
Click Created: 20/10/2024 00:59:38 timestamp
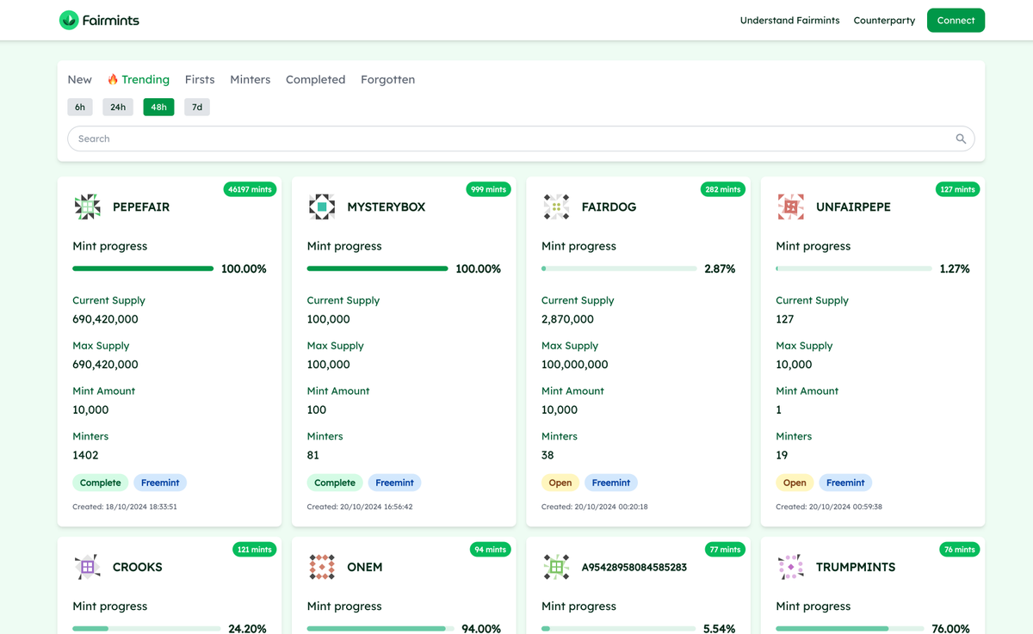point(829,507)
